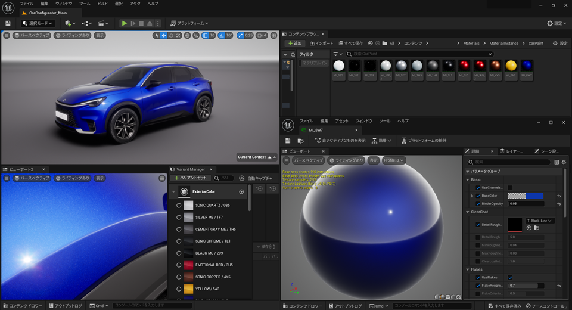
Task: Switch to the レイヤー tab in material editor
Action: coord(512,151)
